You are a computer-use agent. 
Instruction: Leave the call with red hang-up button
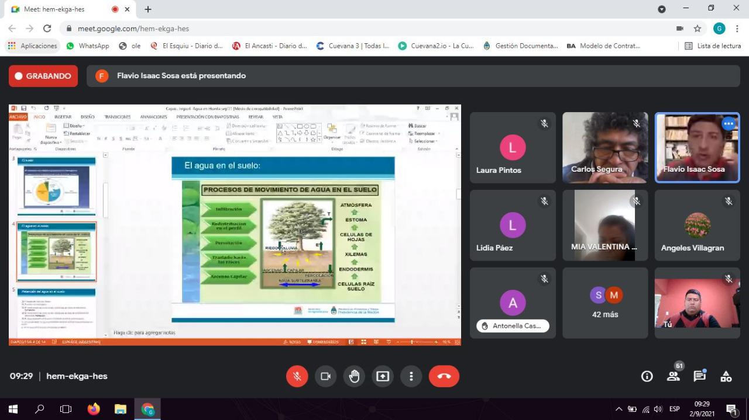[x=444, y=376]
